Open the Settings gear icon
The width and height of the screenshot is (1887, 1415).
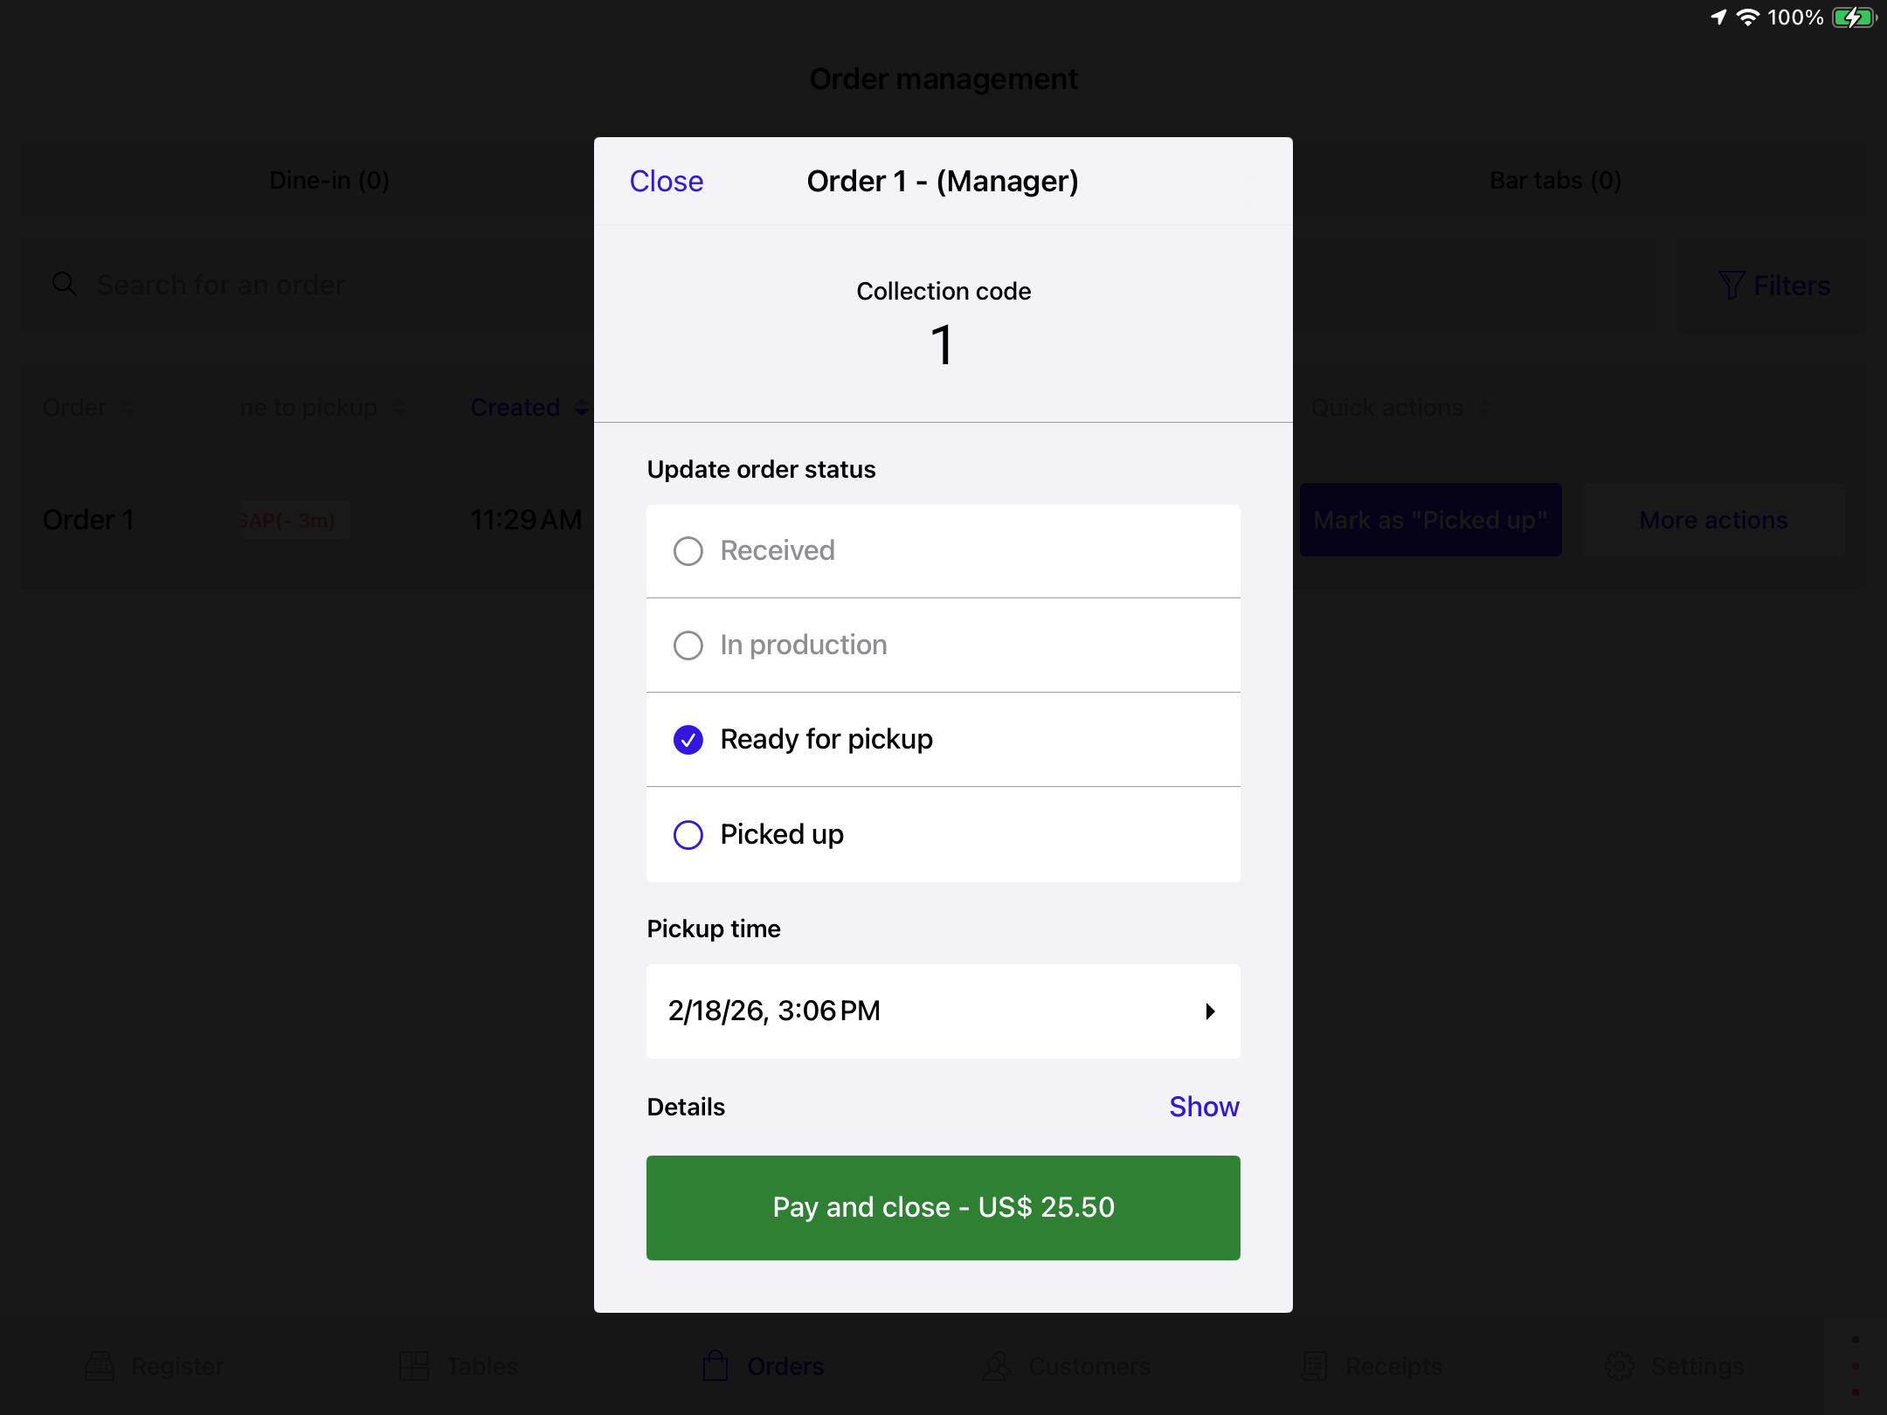[1620, 1366]
